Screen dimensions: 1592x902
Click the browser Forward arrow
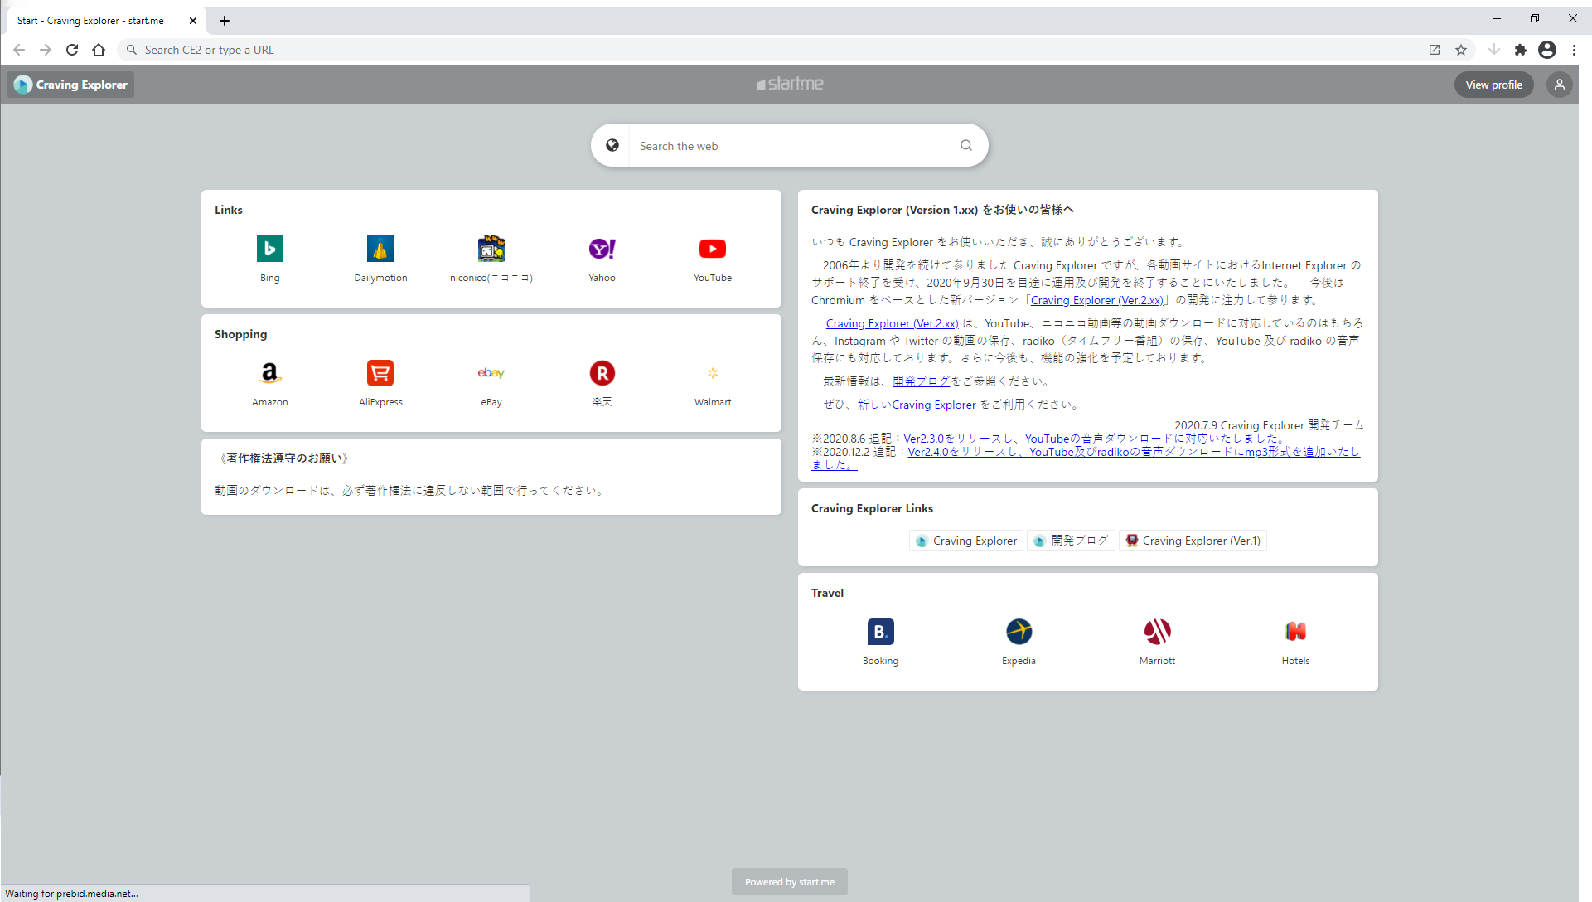coord(46,50)
